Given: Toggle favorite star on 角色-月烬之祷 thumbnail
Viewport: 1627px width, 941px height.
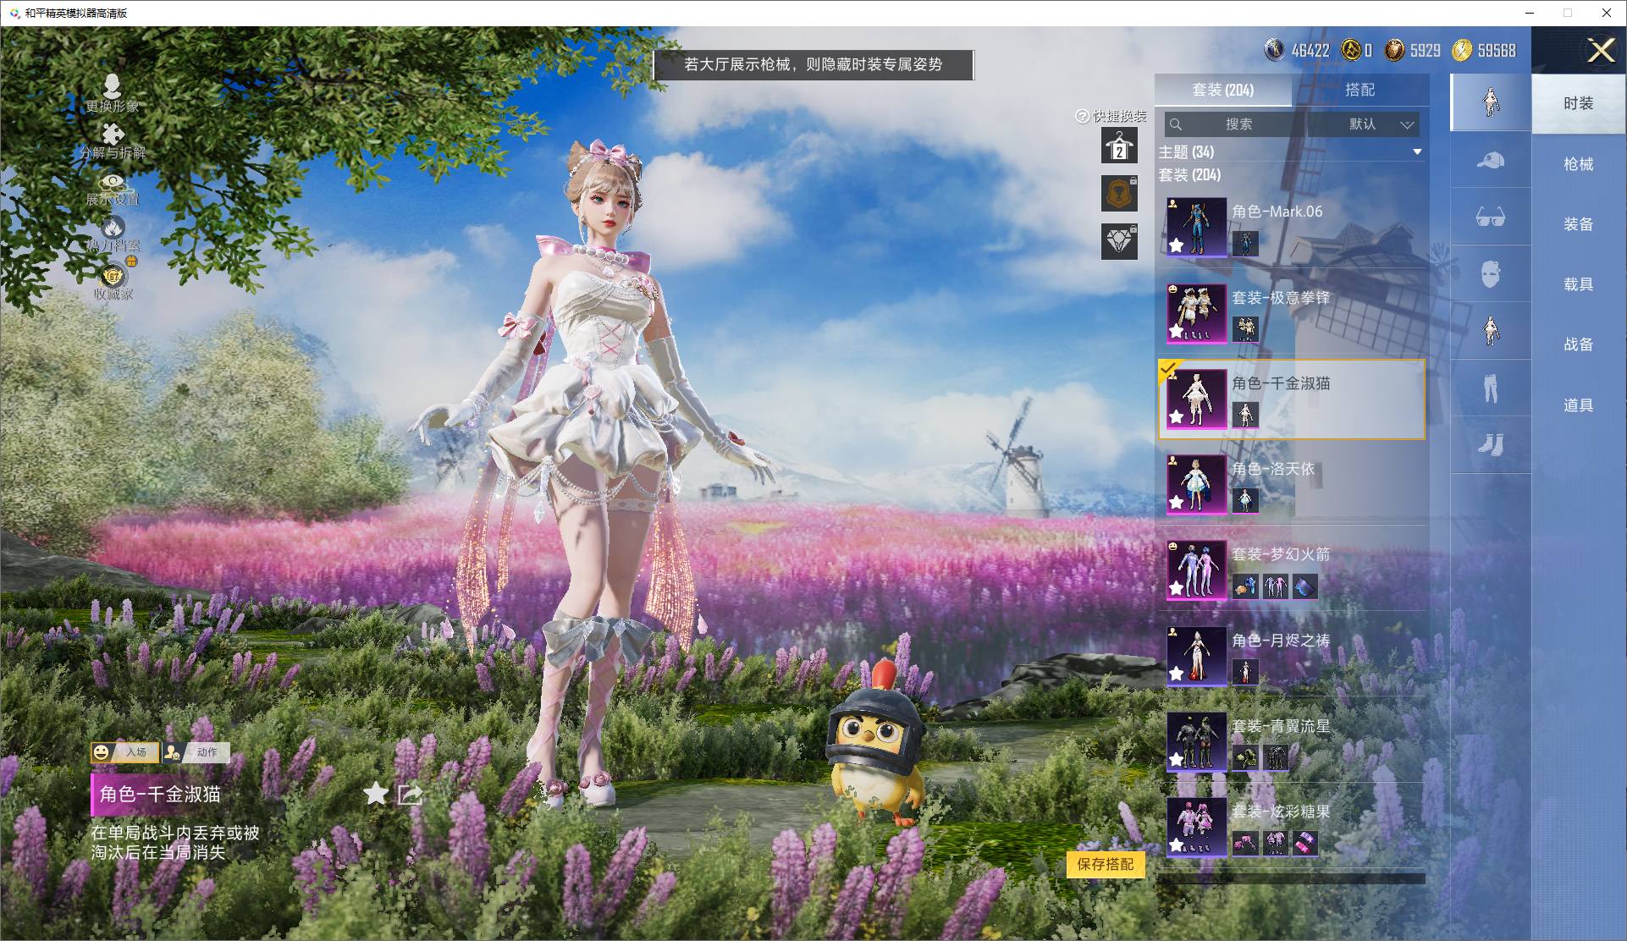Looking at the screenshot, I should point(1177,674).
